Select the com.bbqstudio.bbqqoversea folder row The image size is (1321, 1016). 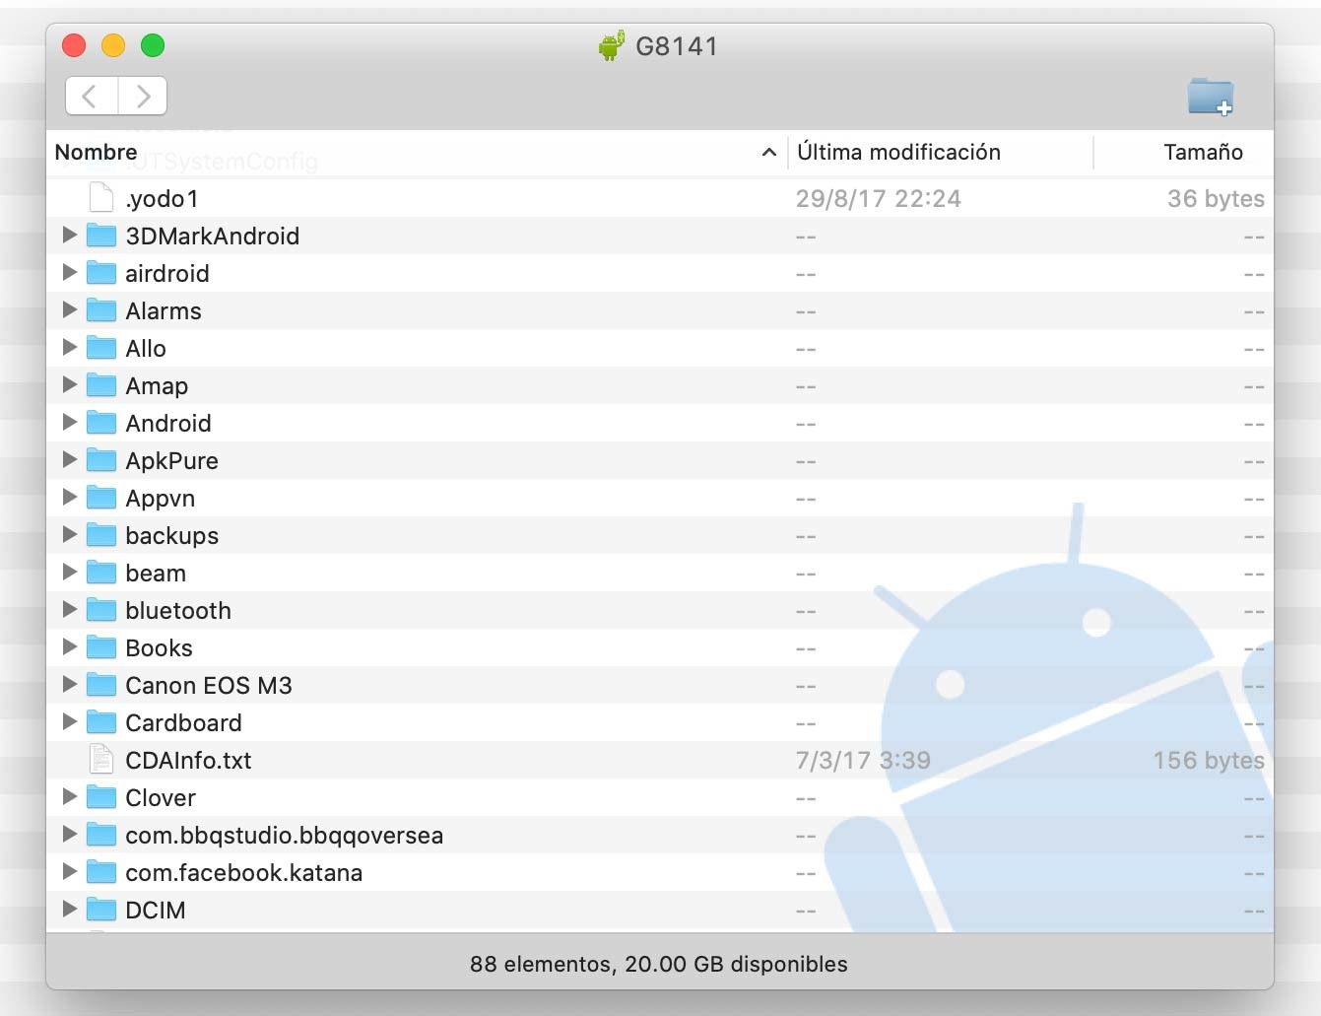285,835
